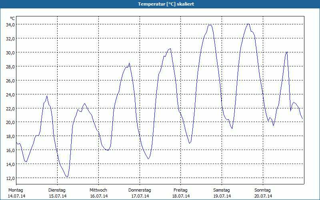Select the 12,0 y-axis label
The height and width of the screenshot is (200, 320).
tap(10, 178)
